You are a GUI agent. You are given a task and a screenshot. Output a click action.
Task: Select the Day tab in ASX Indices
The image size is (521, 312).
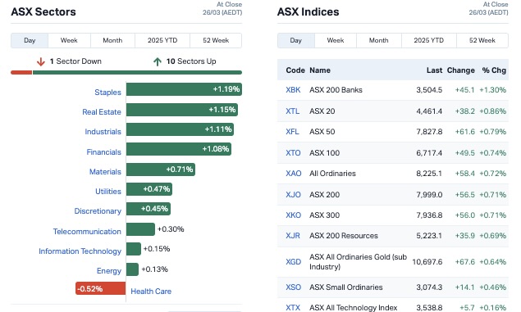click(x=295, y=40)
